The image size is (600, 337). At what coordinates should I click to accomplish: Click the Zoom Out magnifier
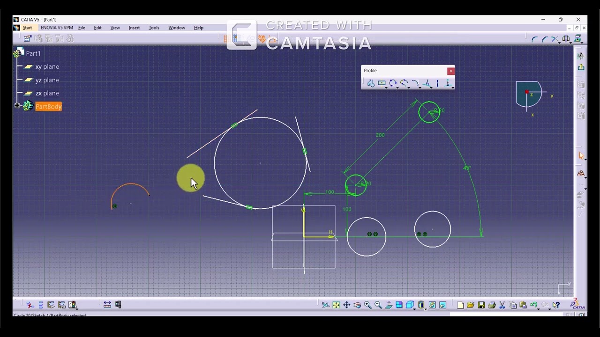(378, 305)
